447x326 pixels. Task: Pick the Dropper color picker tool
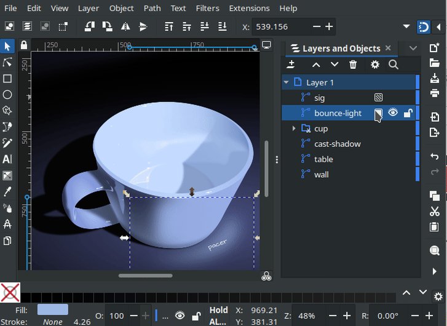[7, 191]
